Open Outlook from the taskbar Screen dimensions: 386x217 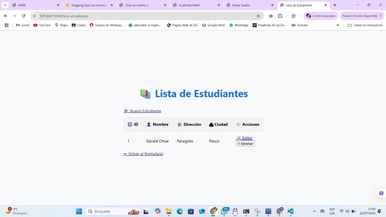(202, 211)
